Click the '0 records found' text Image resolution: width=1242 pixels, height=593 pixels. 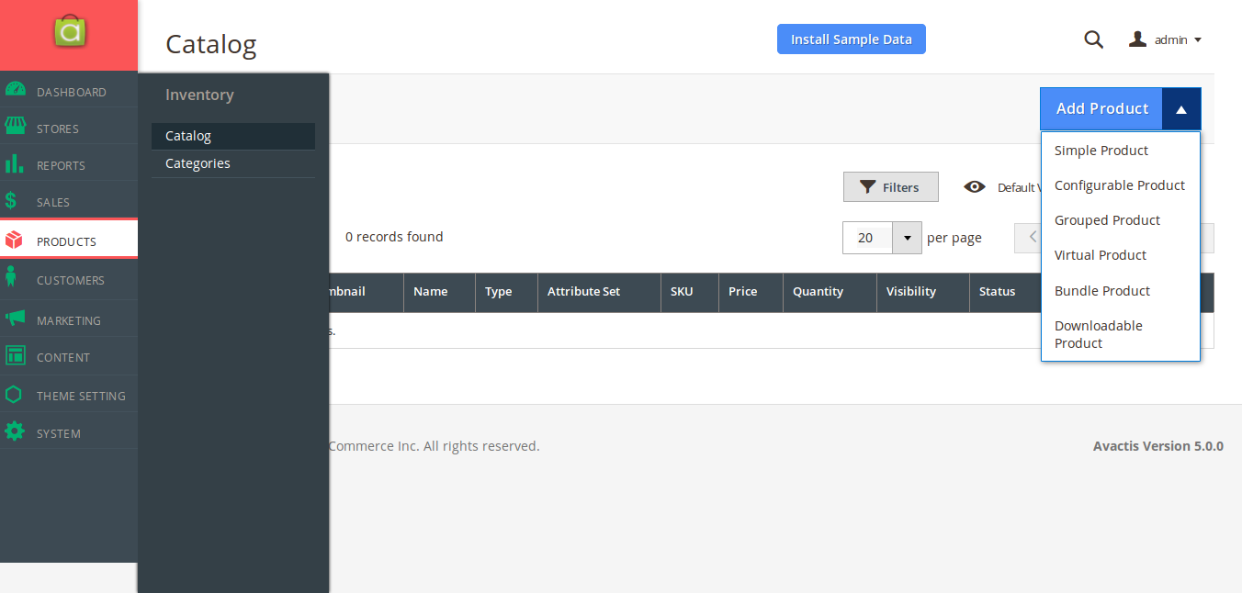(x=394, y=237)
